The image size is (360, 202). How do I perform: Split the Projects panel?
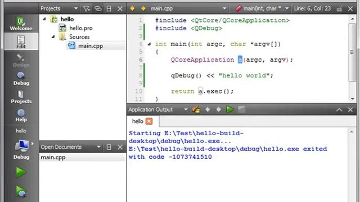(109, 9)
